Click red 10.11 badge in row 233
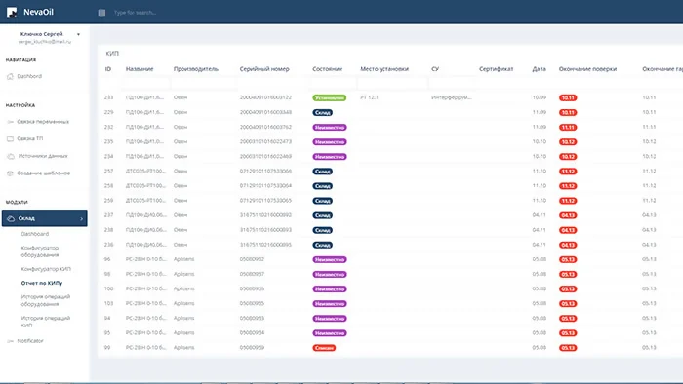This screenshot has height=384, width=683. coord(568,97)
